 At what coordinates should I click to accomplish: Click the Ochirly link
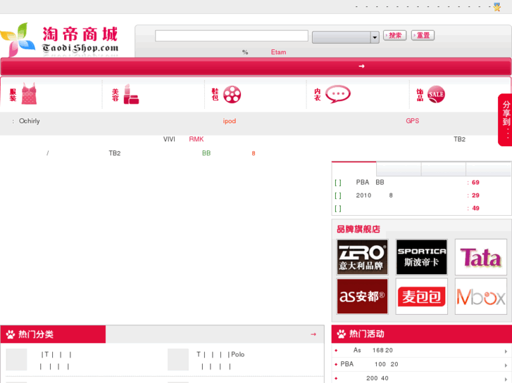(x=30, y=121)
